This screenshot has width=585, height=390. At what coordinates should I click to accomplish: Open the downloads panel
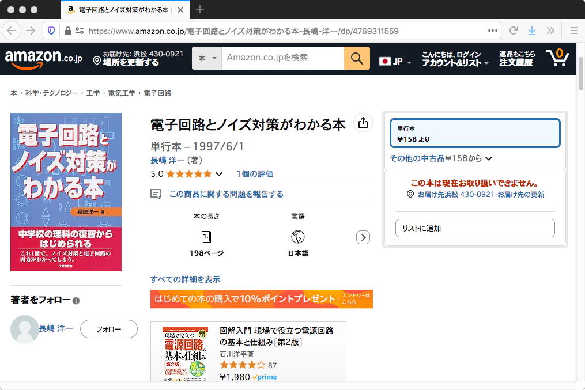532,31
